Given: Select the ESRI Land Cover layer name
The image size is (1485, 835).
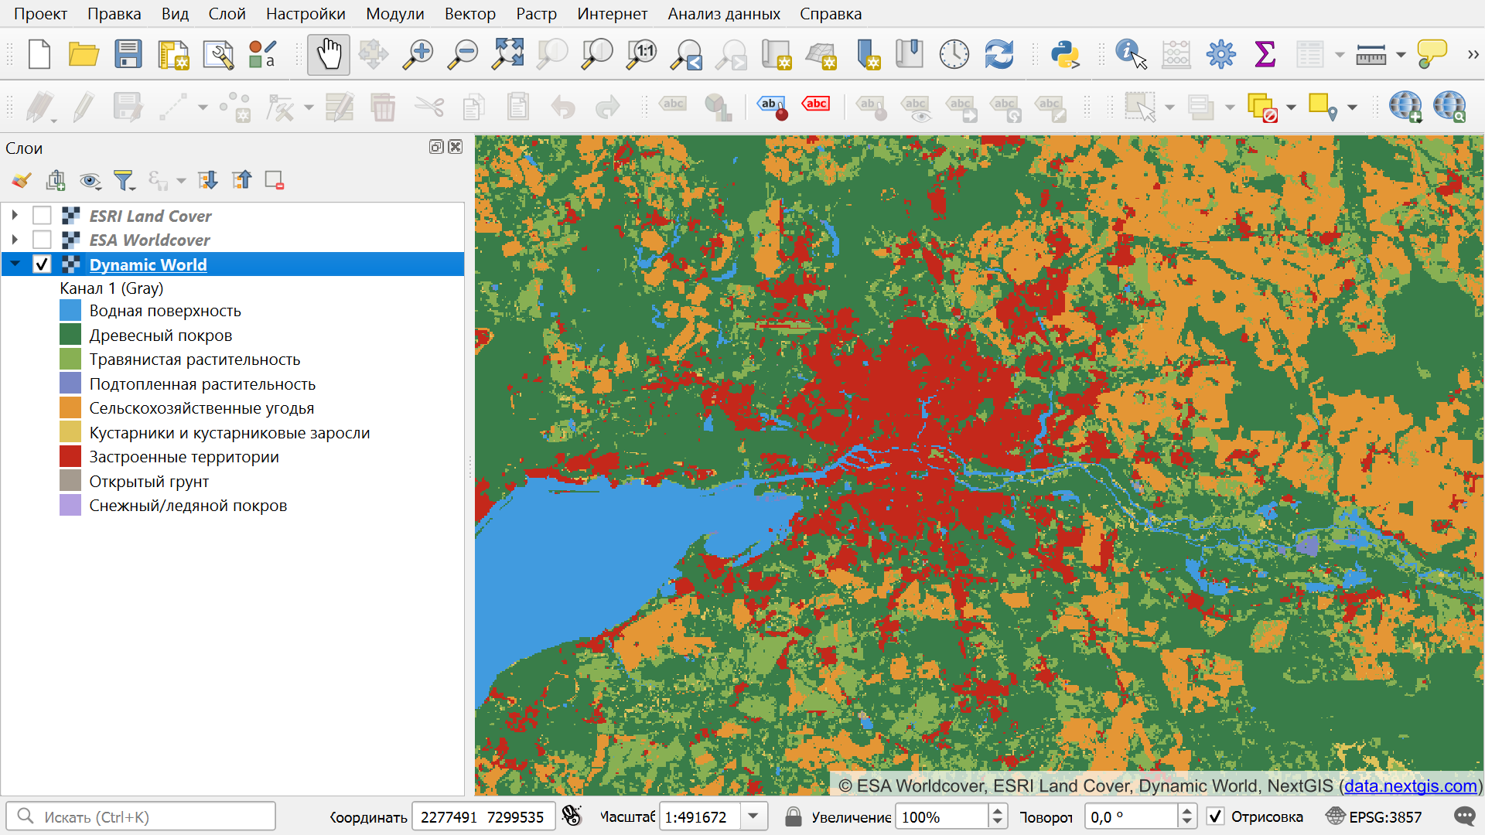Looking at the screenshot, I should point(150,216).
